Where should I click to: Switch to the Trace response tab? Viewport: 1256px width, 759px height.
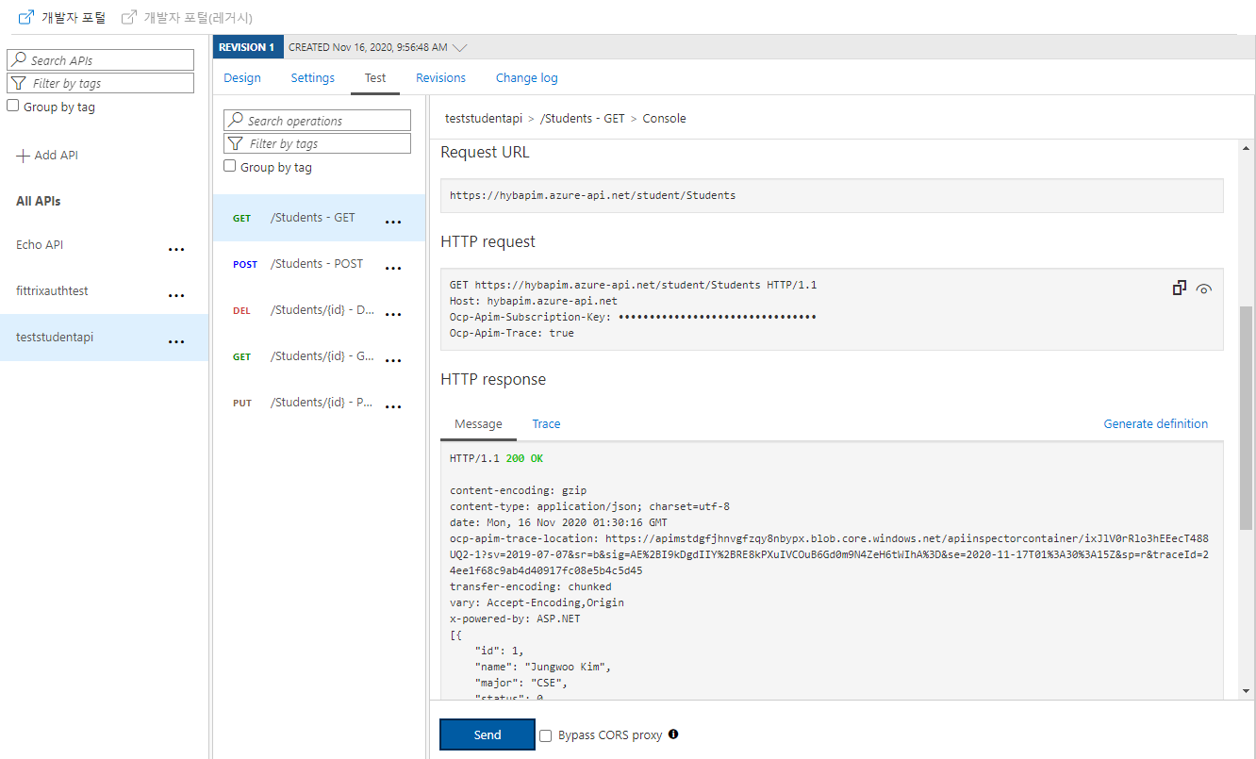tap(546, 424)
